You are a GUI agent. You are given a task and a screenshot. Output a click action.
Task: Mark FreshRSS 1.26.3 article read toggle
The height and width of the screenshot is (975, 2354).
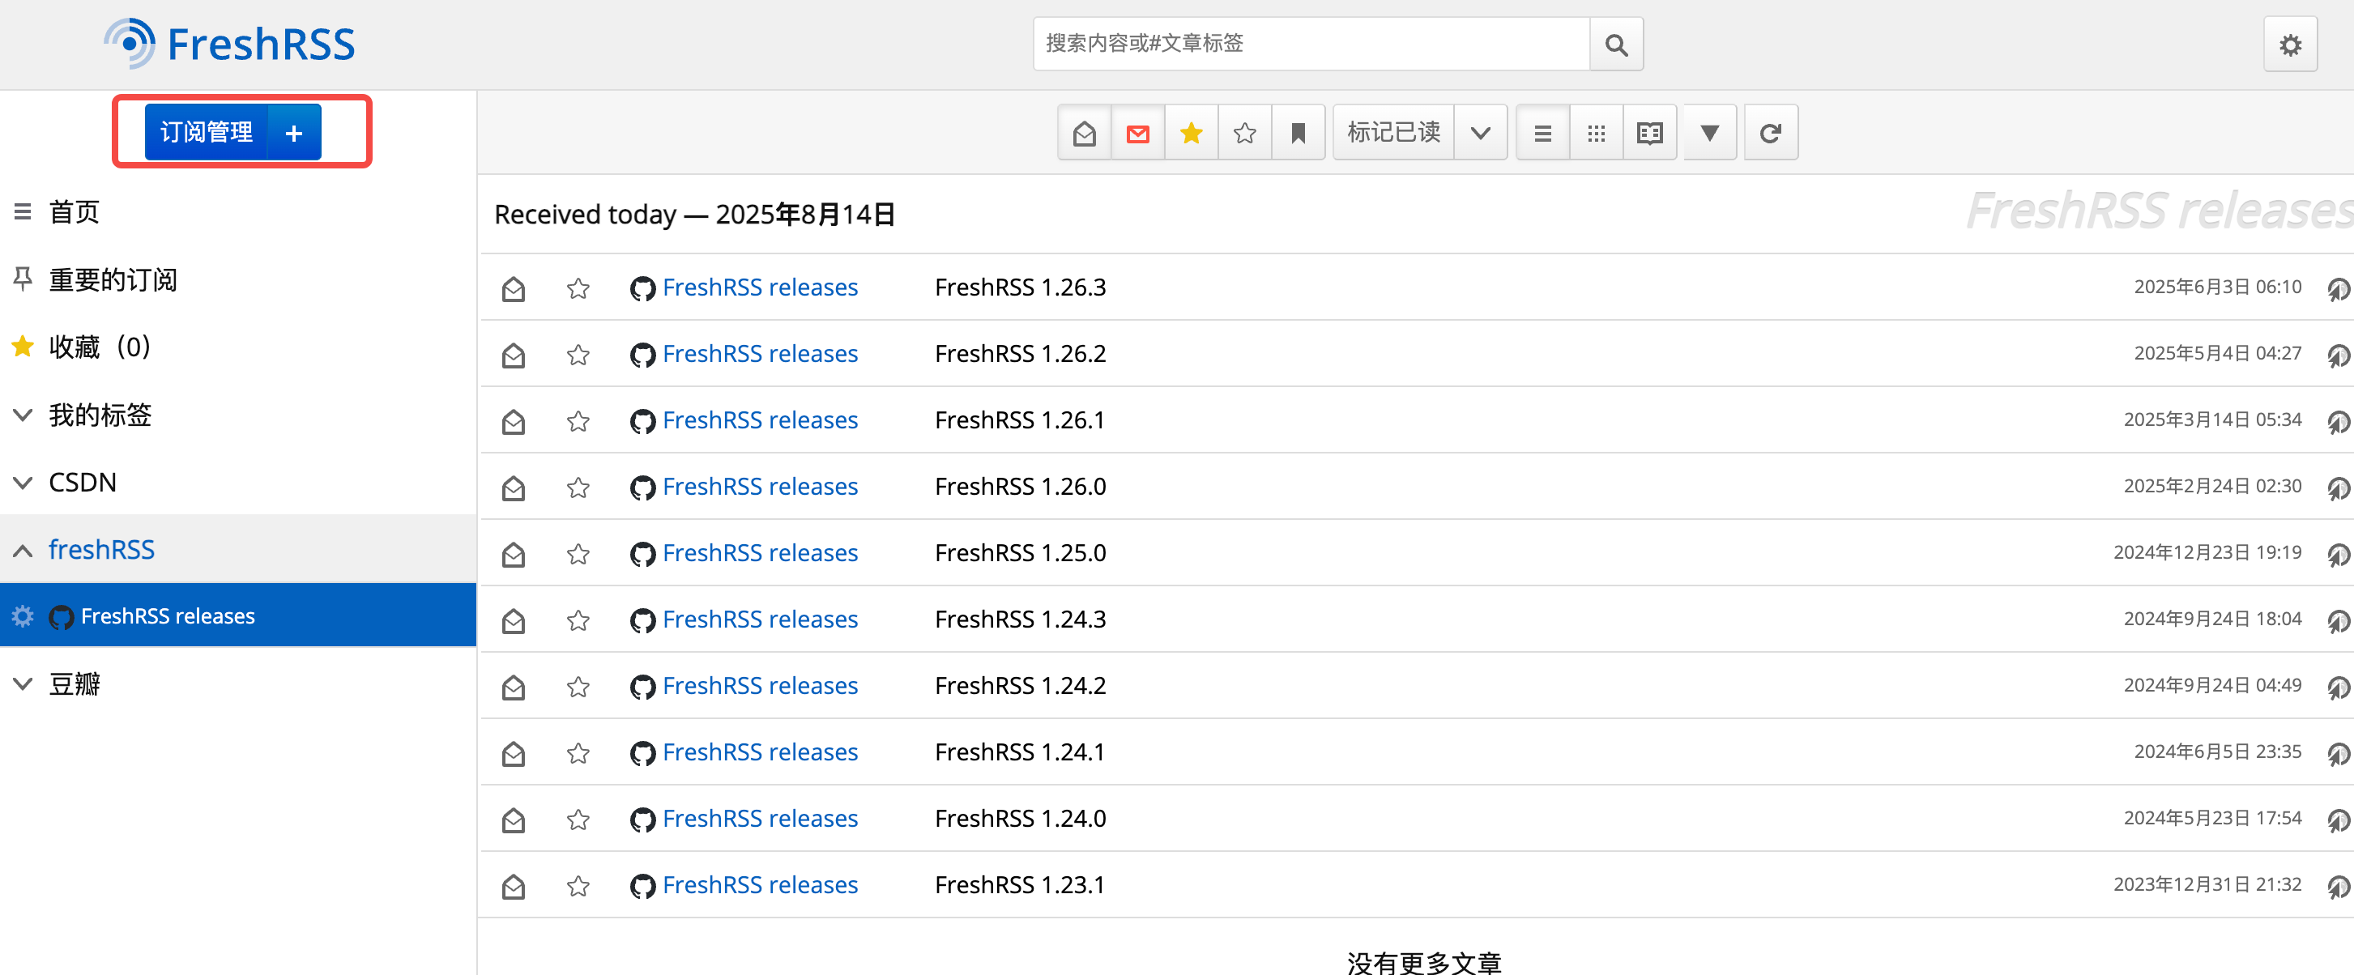[514, 289]
